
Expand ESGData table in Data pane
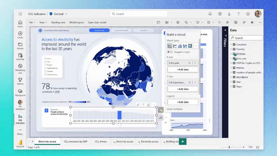tap(231, 54)
